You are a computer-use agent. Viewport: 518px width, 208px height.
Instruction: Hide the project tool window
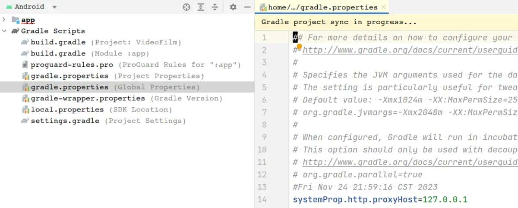click(x=247, y=7)
